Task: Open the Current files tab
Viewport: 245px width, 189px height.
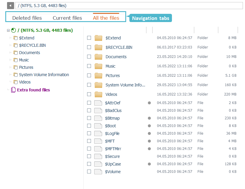Action: point(67,18)
